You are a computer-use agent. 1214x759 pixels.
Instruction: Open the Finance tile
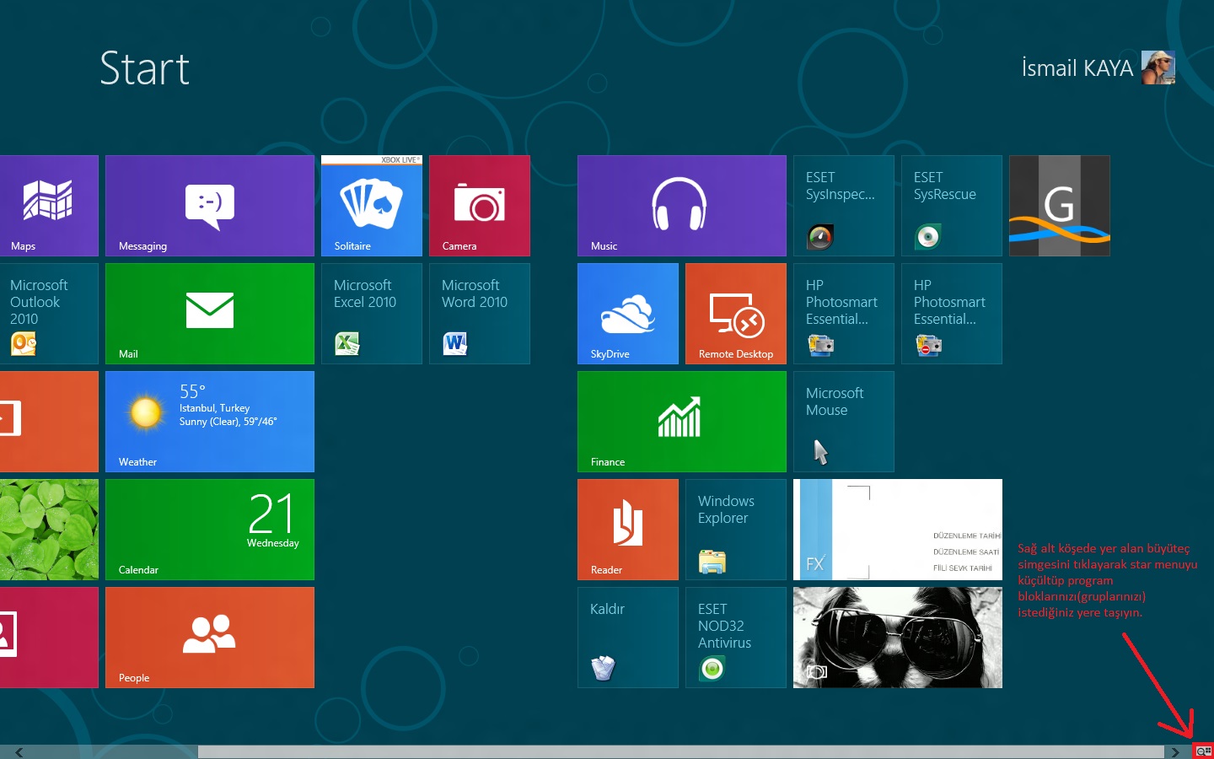682,422
